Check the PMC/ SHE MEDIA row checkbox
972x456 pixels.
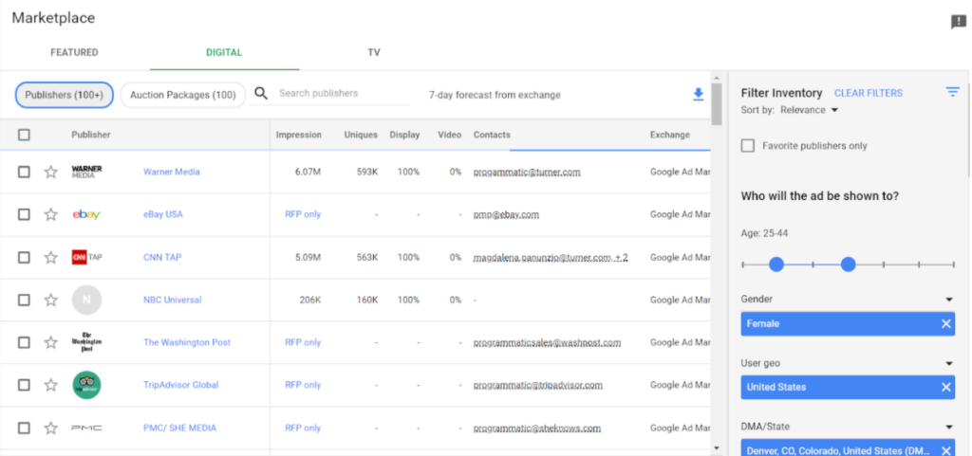coord(24,428)
